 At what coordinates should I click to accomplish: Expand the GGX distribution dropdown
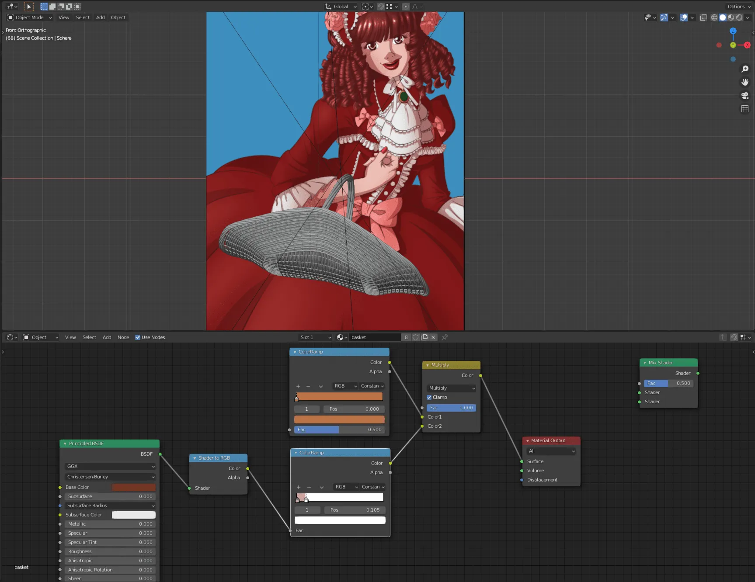coord(110,466)
